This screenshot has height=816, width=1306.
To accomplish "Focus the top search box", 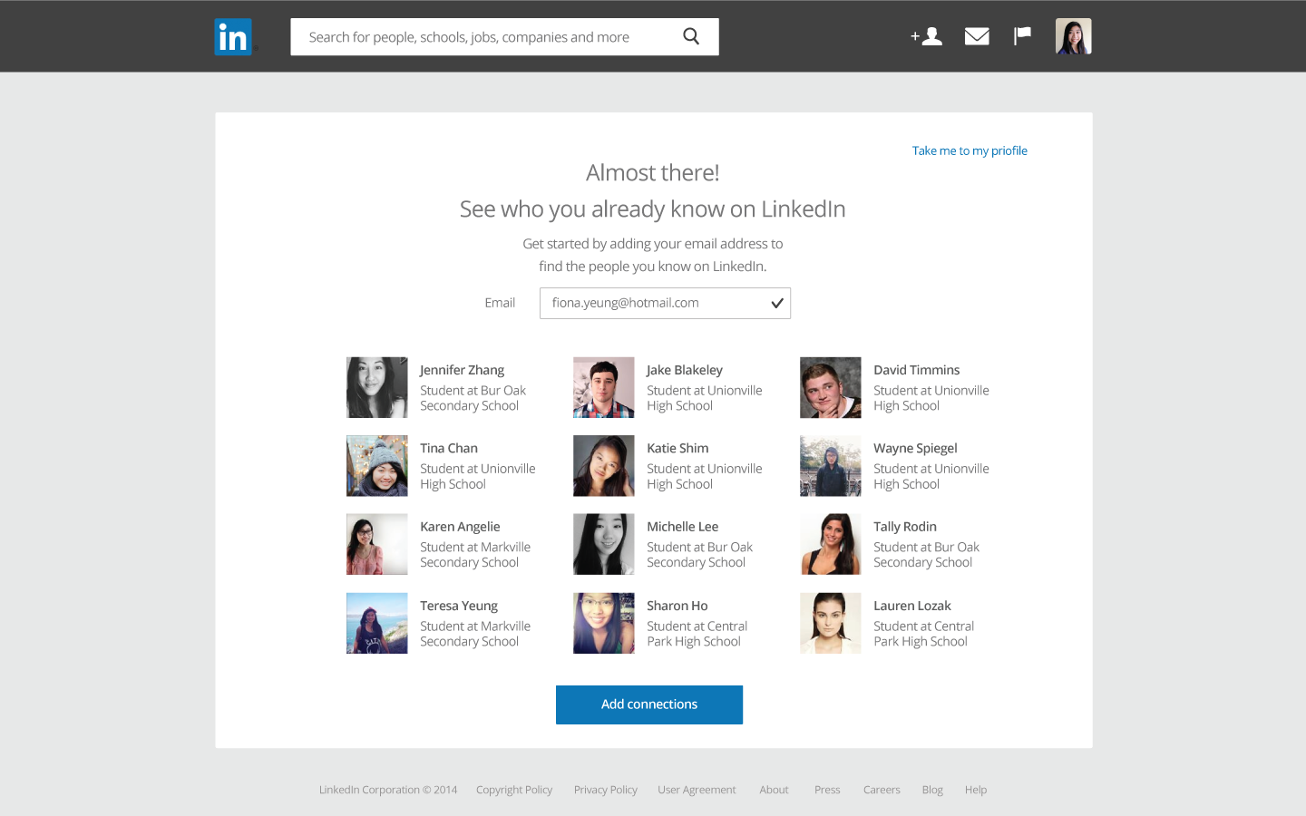I will coord(504,37).
